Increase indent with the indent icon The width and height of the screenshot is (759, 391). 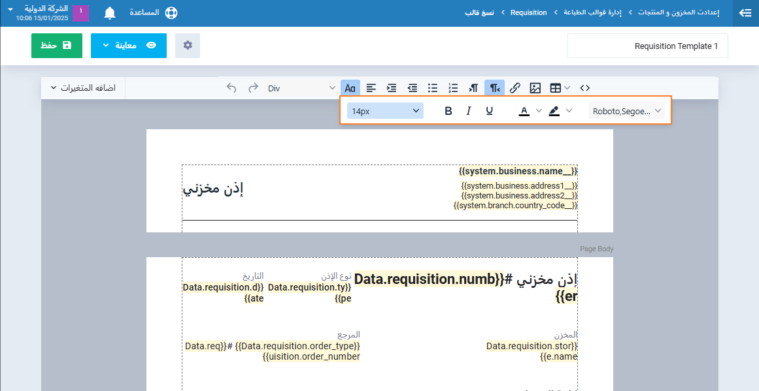click(x=392, y=88)
